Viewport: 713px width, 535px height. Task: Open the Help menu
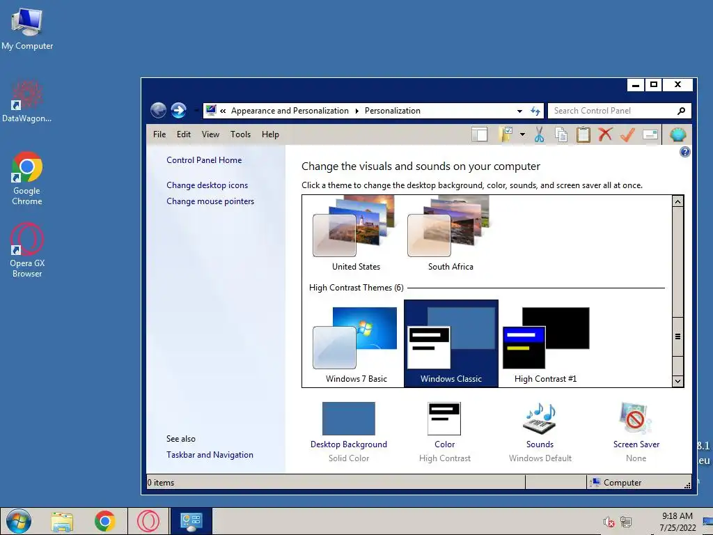pyautogui.click(x=270, y=134)
